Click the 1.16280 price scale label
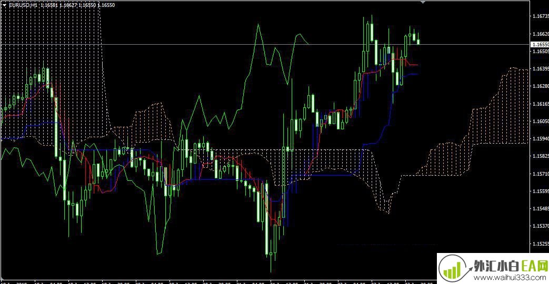 [540, 86]
